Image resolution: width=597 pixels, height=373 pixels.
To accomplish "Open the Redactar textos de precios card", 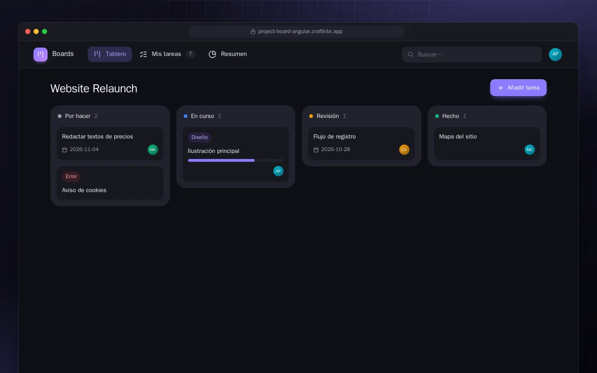I will (110, 144).
